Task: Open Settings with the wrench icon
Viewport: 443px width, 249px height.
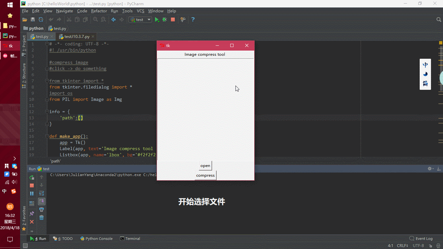Action: coord(183,19)
